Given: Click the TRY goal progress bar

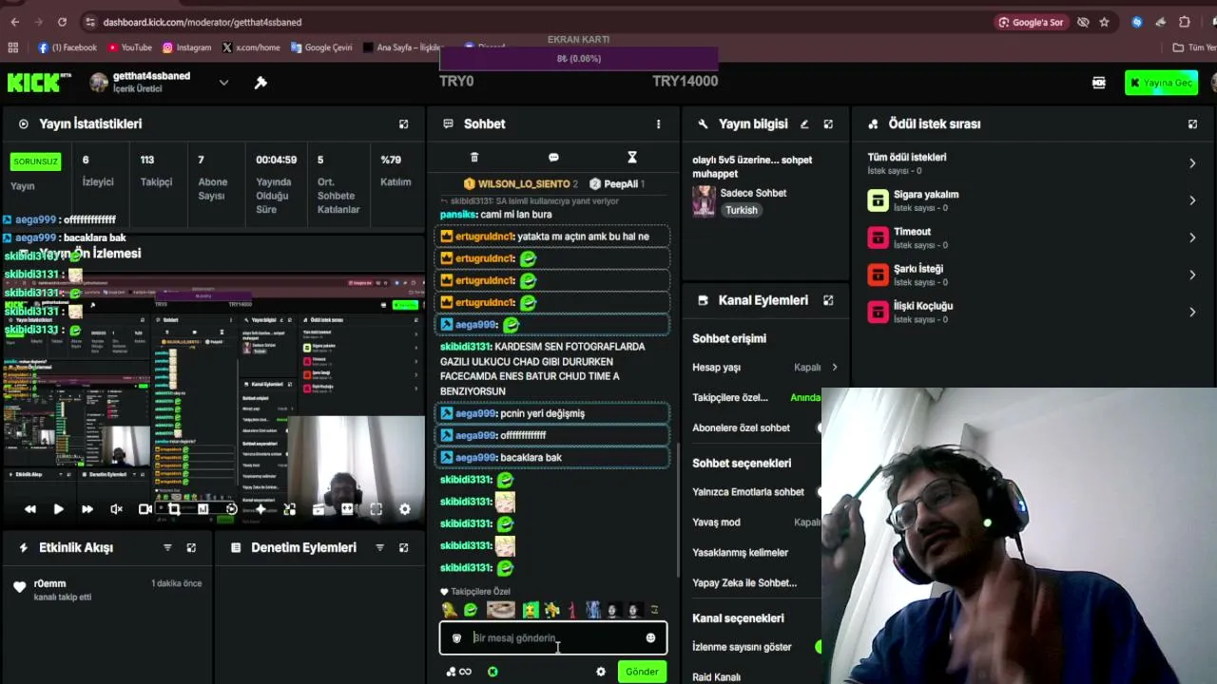Looking at the screenshot, I should click(579, 59).
